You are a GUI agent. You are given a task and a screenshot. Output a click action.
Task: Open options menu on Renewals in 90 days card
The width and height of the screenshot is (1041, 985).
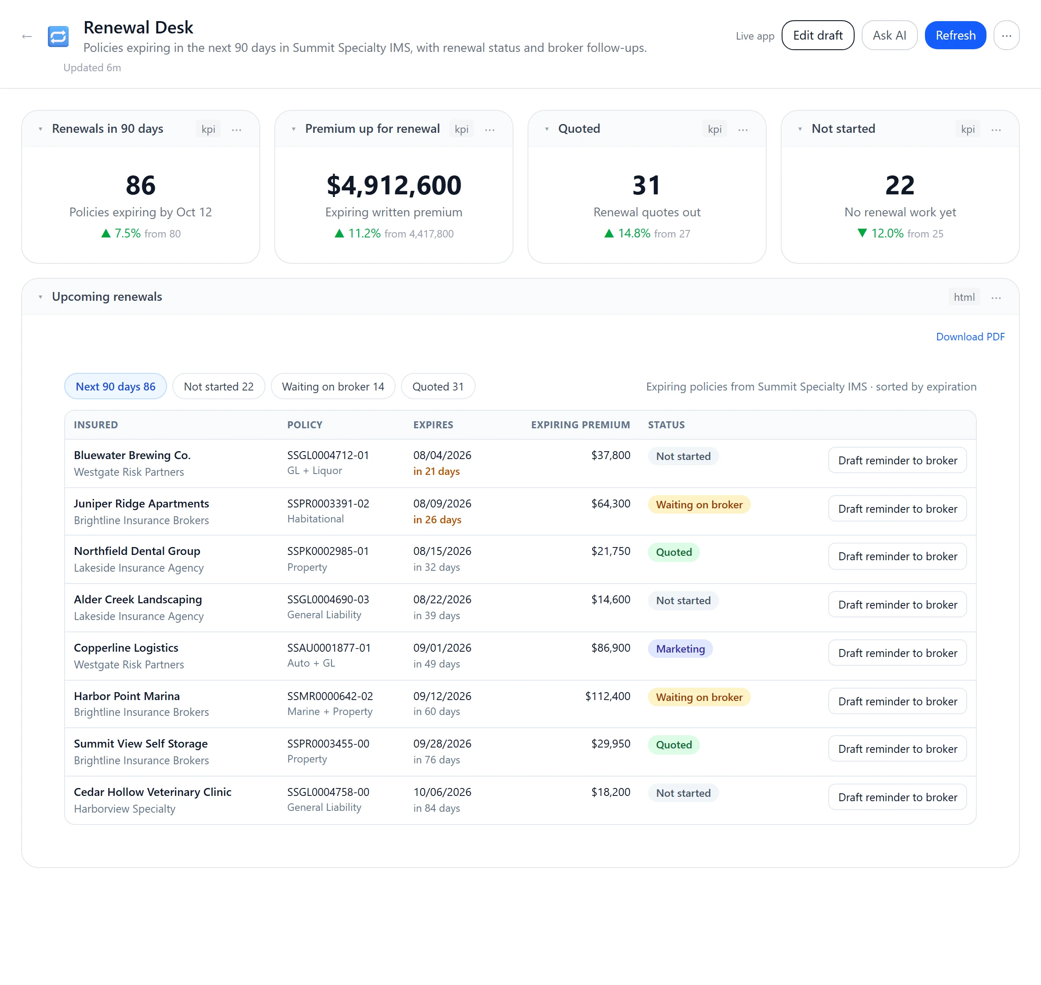(x=236, y=129)
